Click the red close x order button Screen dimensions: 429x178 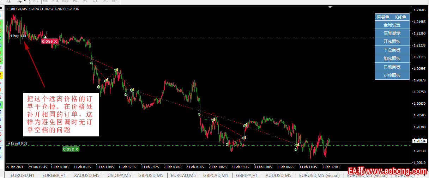(x=49, y=41)
